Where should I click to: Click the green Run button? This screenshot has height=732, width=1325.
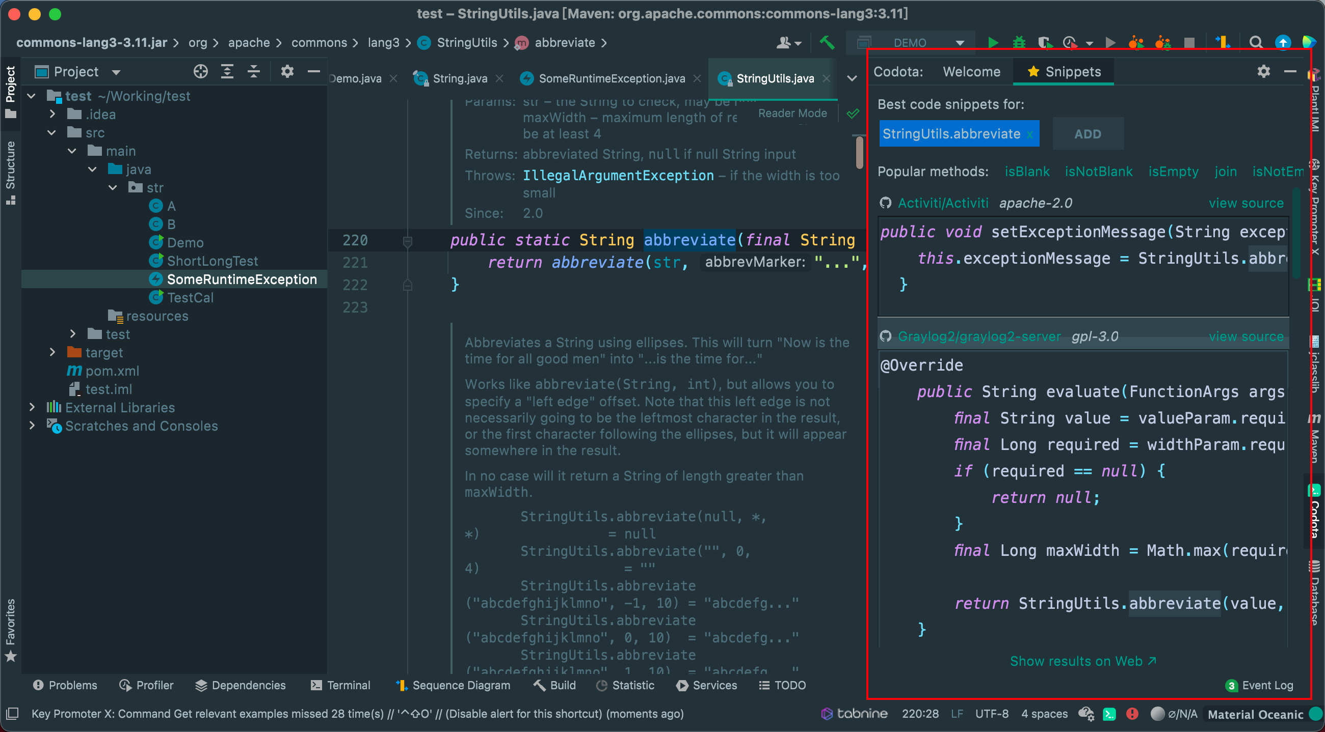993,43
